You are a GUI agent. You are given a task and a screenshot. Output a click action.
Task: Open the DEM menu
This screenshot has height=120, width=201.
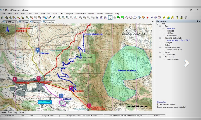coord(16,13)
